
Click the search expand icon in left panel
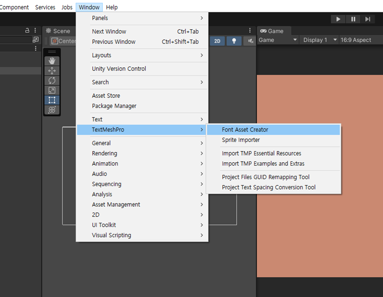pyautogui.click(x=36, y=39)
